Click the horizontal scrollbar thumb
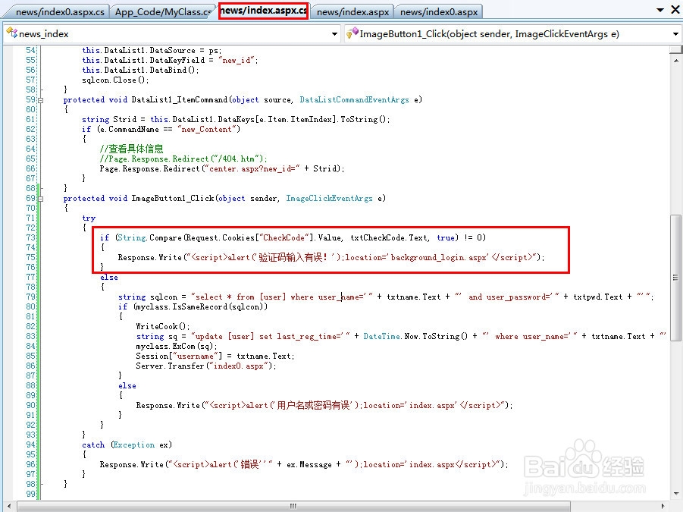 (x=293, y=506)
